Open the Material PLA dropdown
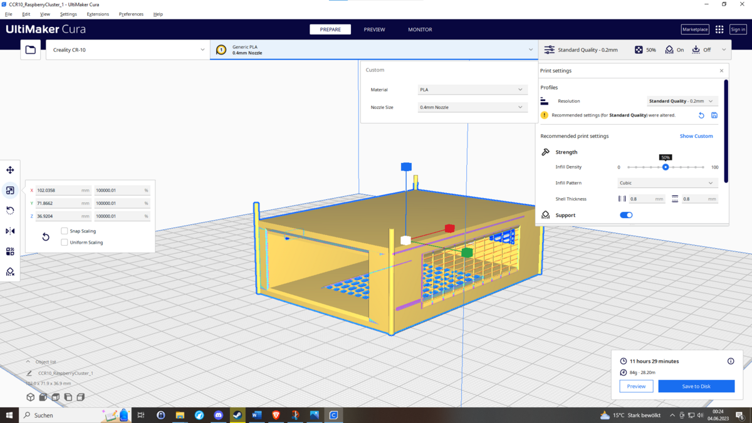This screenshot has width=752, height=423. point(473,90)
